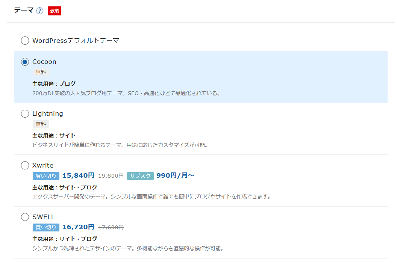Click the テーマ section heading

coord(24,10)
